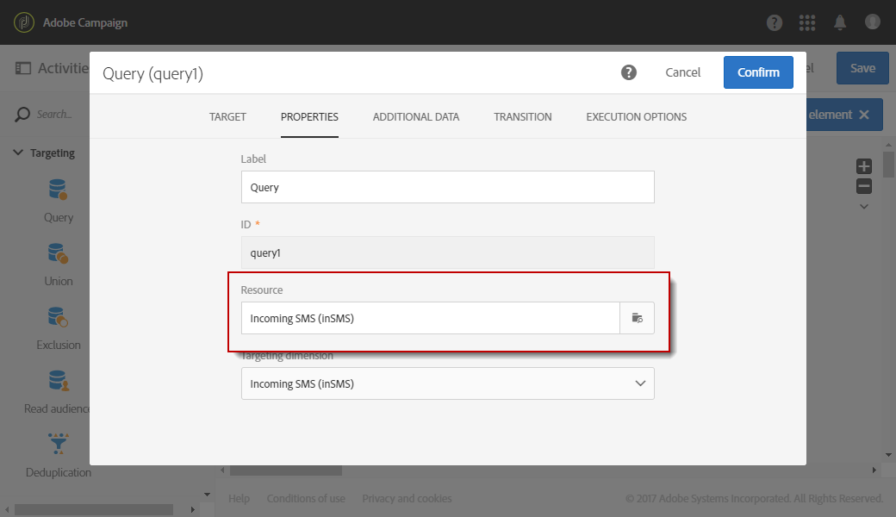Click Cancel in the Query dialog
This screenshot has width=896, height=517.
(682, 72)
